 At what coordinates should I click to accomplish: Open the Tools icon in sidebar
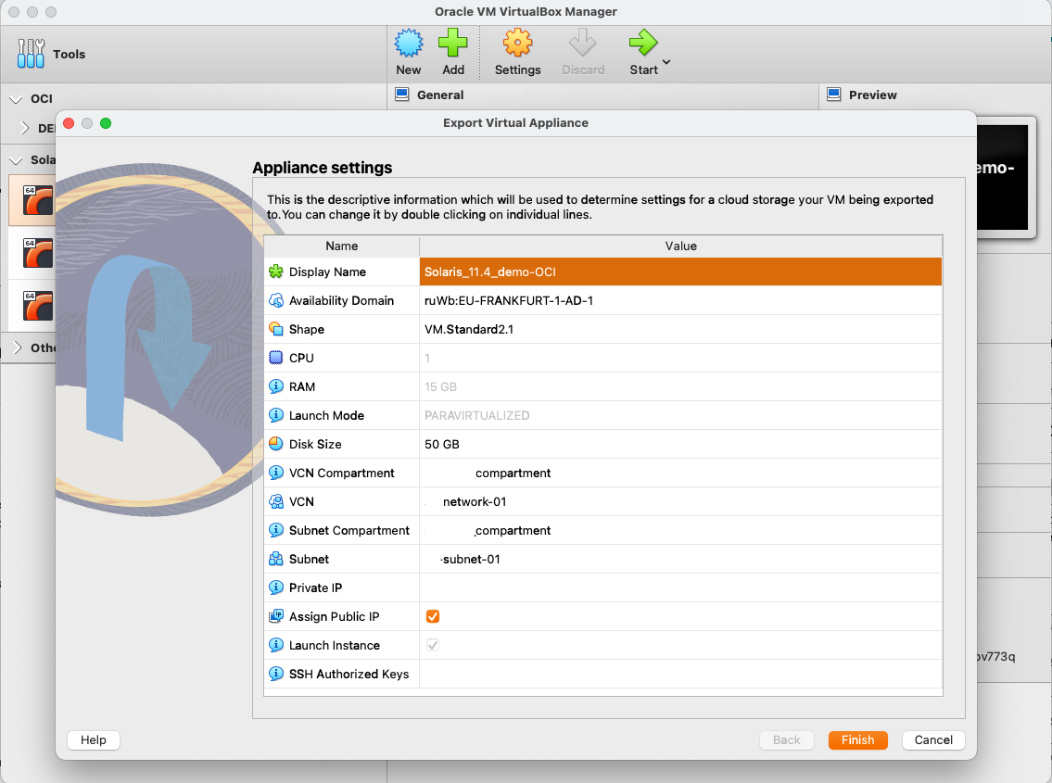pos(31,54)
